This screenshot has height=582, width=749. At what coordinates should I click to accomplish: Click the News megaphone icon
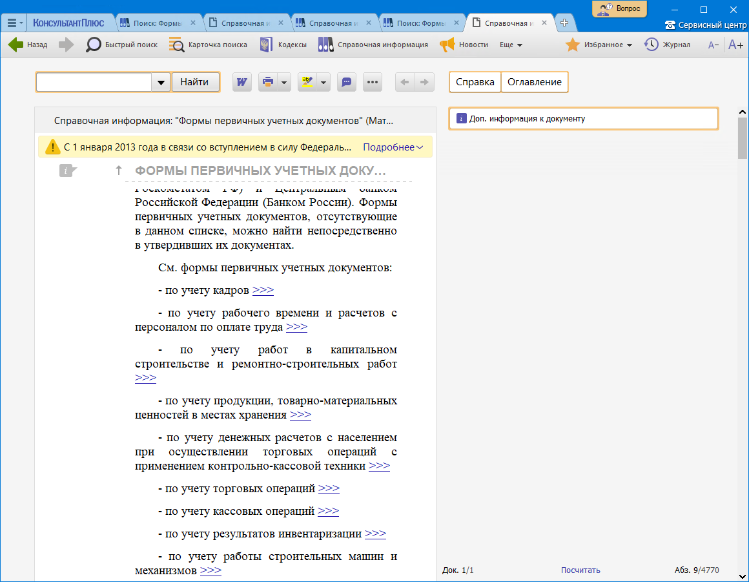tap(447, 45)
